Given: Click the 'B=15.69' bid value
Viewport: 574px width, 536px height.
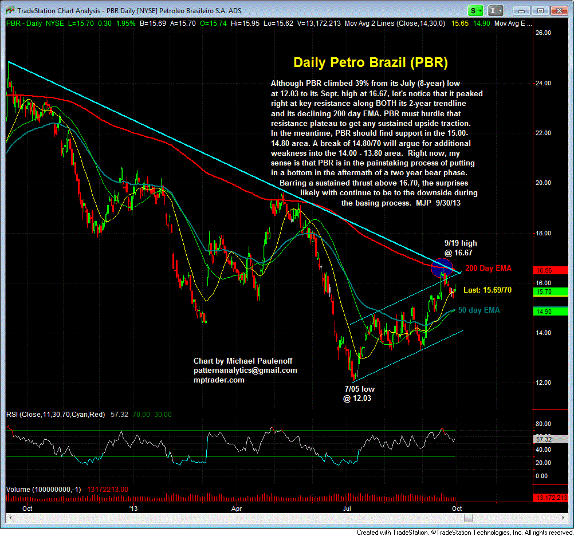Looking at the screenshot, I should (x=152, y=23).
